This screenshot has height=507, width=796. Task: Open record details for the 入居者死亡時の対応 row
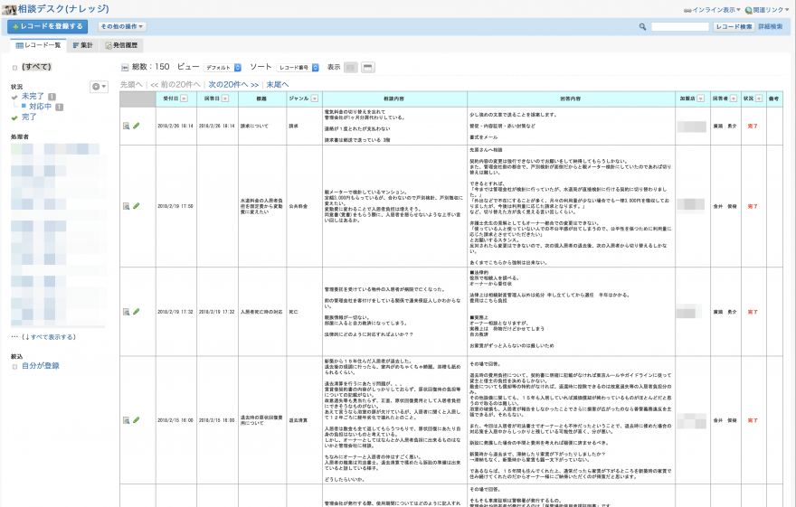click(x=126, y=312)
